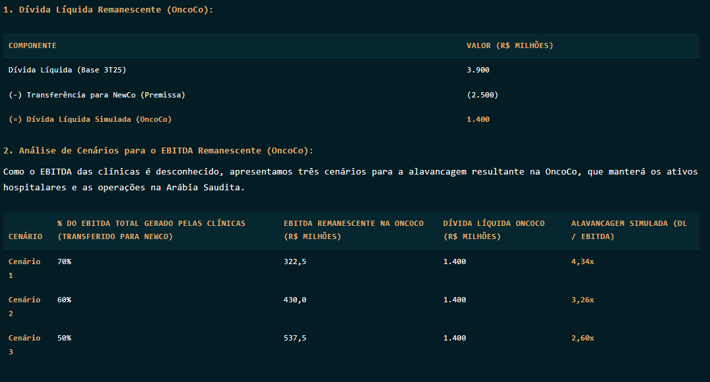Image resolution: width=710 pixels, height=382 pixels.
Task: Click the EBITDA value '537,5'
Action: pos(295,338)
